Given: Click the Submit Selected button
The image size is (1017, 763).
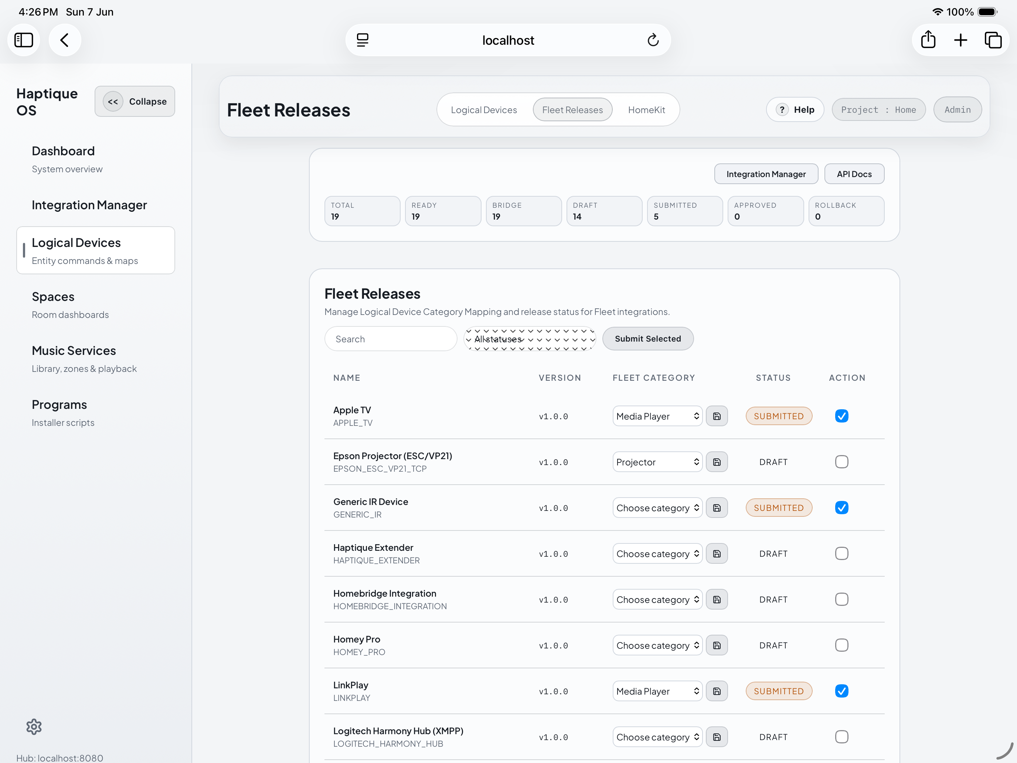Looking at the screenshot, I should 648,339.
